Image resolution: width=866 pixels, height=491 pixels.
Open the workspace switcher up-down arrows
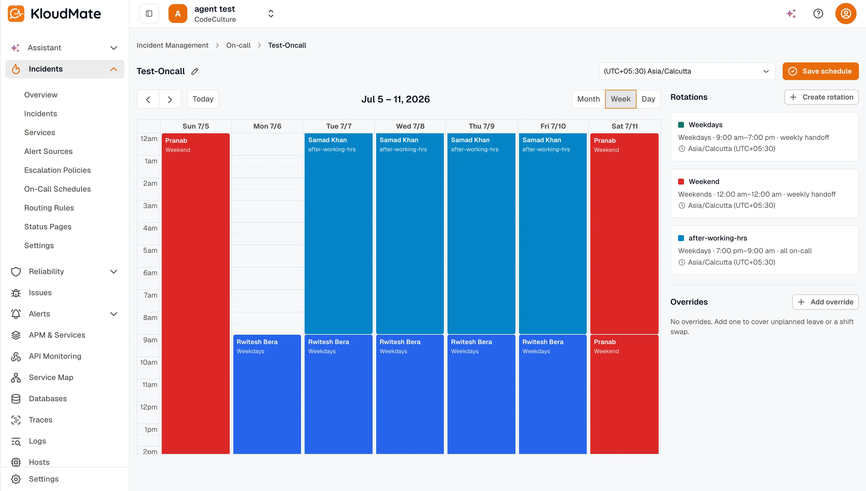(271, 14)
